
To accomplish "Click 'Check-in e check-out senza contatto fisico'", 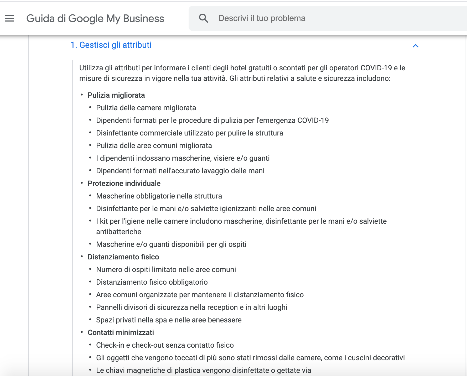I will (165, 345).
